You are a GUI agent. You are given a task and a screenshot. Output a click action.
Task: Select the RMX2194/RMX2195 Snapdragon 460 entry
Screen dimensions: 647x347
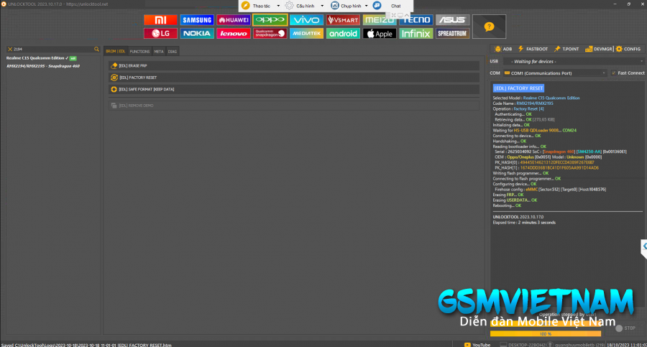pyautogui.click(x=43, y=66)
